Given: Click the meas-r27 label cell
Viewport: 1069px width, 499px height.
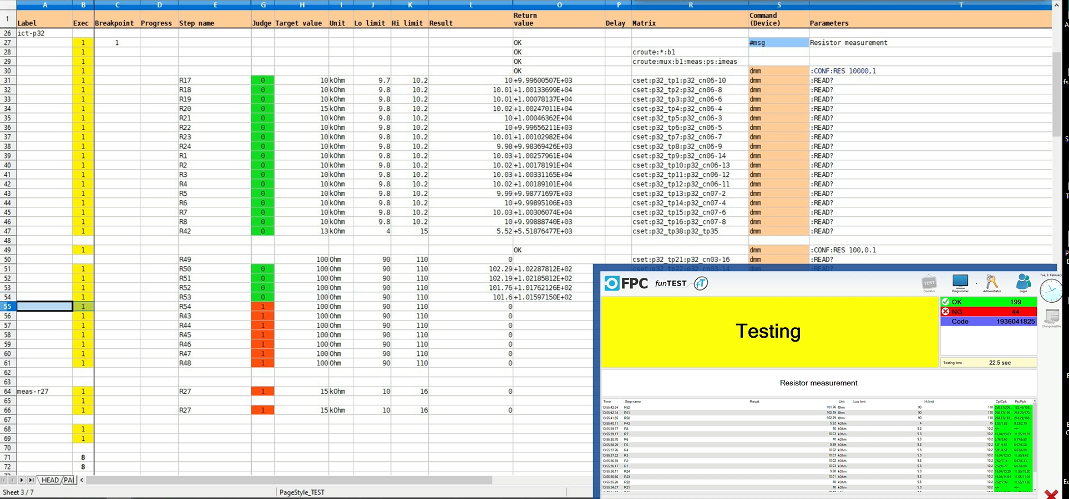Looking at the screenshot, I should coord(44,391).
